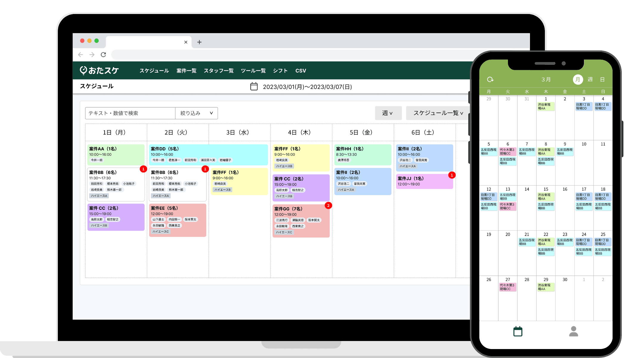Open the スケジュール一覧 dropdown
Viewport: 626px width, 358px height.
(x=438, y=113)
